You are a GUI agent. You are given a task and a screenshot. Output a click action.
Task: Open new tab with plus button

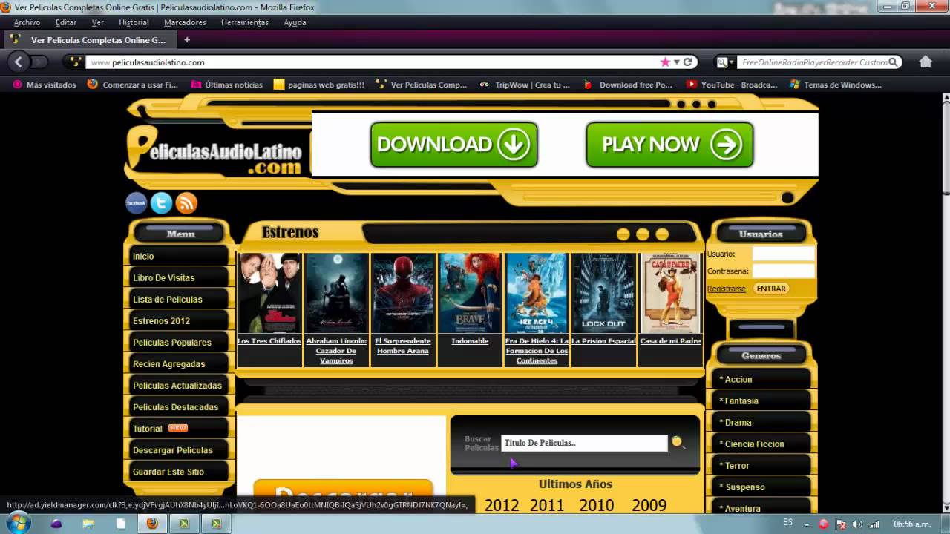187,40
